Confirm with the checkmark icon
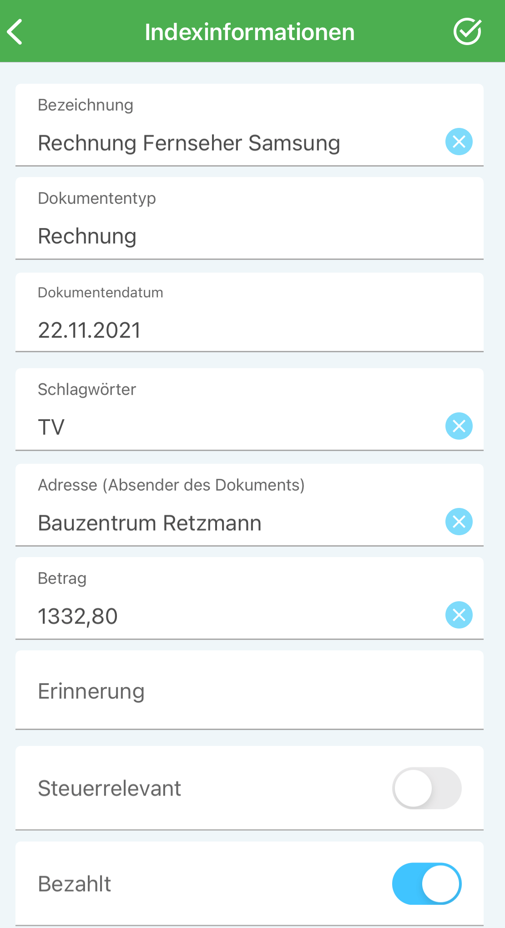 coord(467,31)
